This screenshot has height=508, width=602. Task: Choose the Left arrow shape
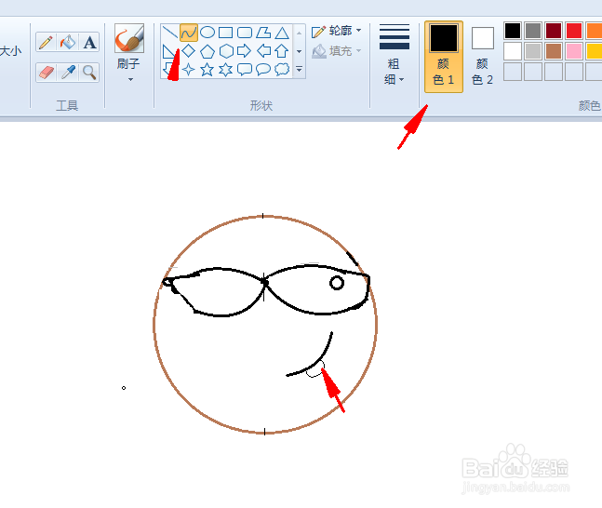point(263,50)
